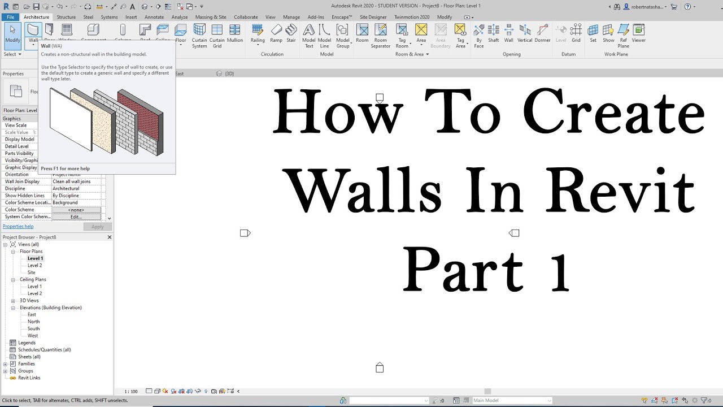Open the Railing tool
This screenshot has height=407, width=723.
click(x=258, y=34)
